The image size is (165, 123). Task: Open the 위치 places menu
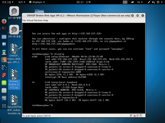point(22,2)
